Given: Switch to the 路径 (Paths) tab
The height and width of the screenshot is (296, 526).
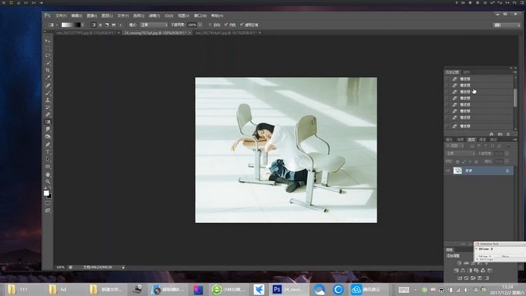Looking at the screenshot, I should (494, 140).
